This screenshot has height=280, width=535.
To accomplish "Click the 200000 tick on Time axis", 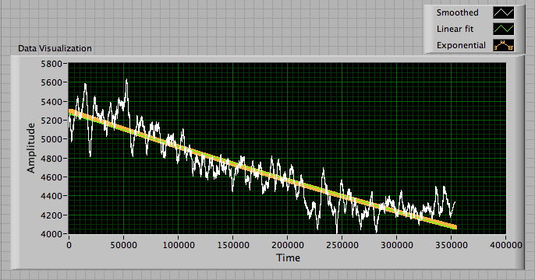I will tap(288, 245).
